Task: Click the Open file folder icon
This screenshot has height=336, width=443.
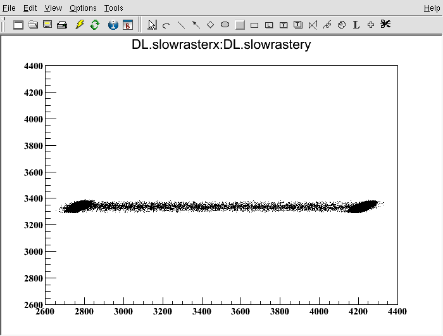Action: [x=33, y=25]
